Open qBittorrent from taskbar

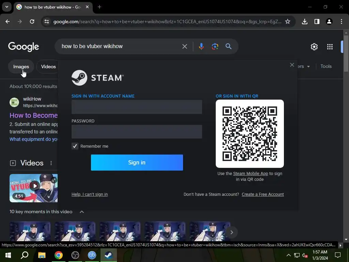click(92, 255)
